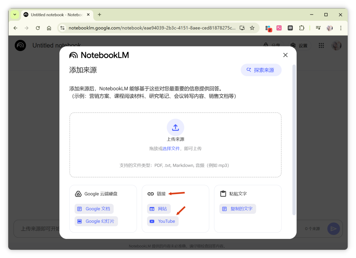Screen dimensions: 356x258
Task: Reload the current page
Action: pyautogui.click(x=38, y=28)
